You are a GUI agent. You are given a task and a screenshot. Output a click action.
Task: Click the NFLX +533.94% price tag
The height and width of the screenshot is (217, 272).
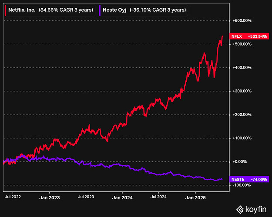[249, 36]
